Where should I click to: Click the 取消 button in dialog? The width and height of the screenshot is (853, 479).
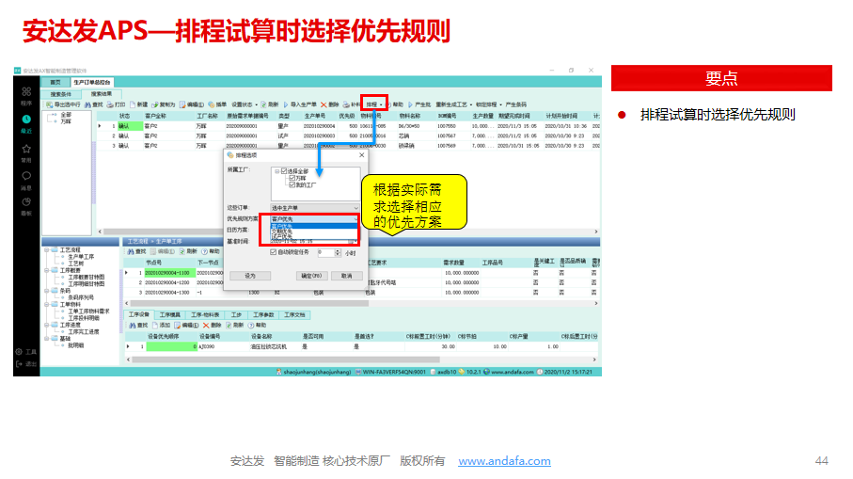(x=346, y=276)
